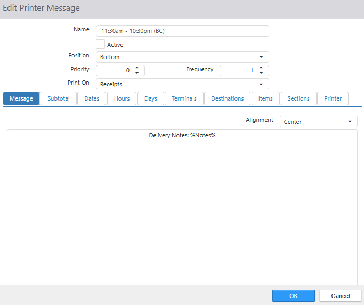The height and width of the screenshot is (305, 364).
Task: Open the Print On dropdown
Action: coord(182,84)
